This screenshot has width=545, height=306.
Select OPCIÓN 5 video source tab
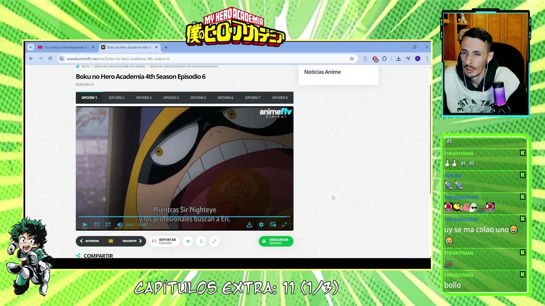(x=198, y=98)
